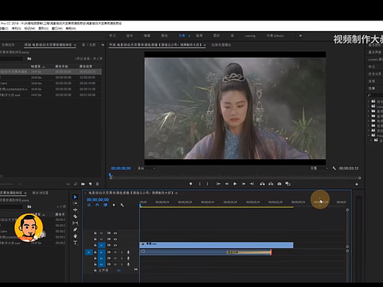The height and width of the screenshot is (287, 383).
Task: Play the sequence in Program monitor
Action: (x=235, y=184)
